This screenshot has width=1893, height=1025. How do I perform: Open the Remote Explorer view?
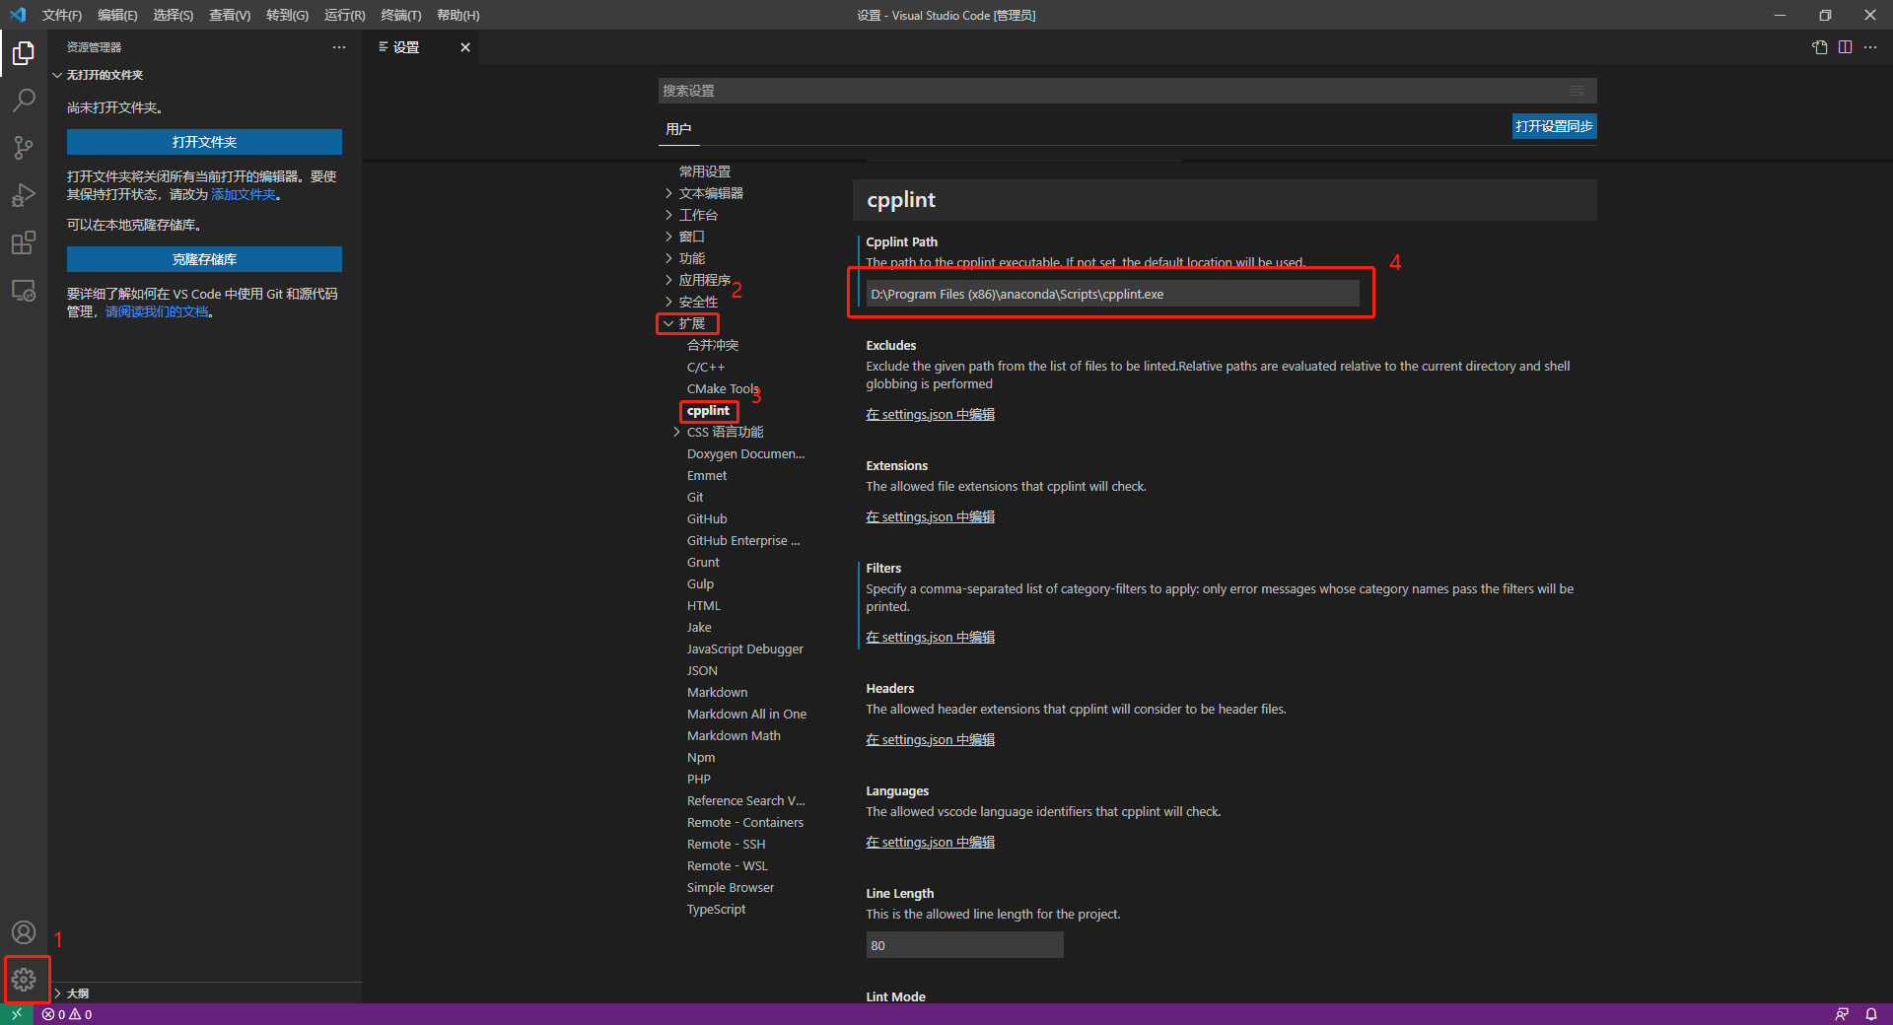coord(24,291)
